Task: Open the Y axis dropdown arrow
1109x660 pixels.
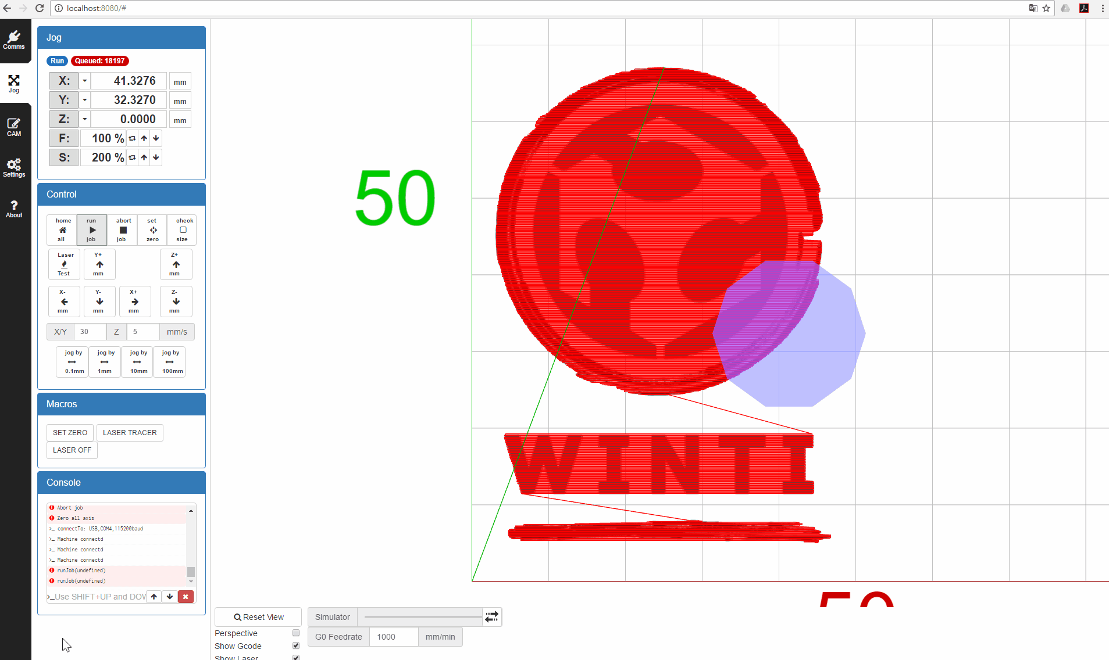Action: [x=85, y=100]
